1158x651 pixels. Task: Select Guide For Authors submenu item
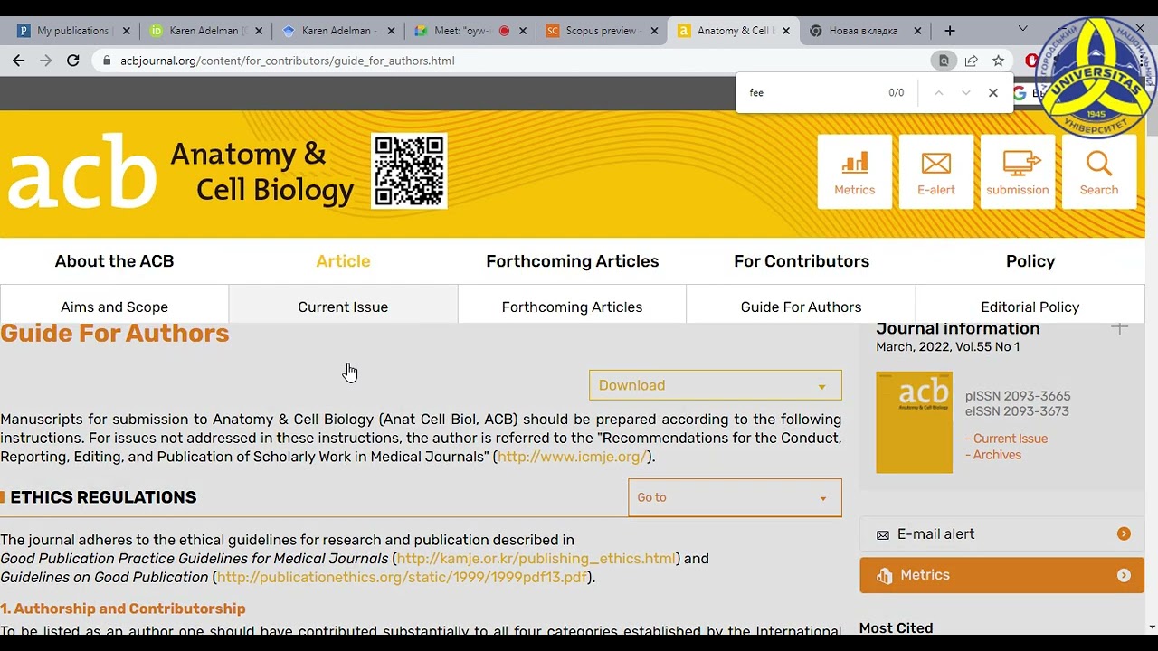click(x=801, y=307)
